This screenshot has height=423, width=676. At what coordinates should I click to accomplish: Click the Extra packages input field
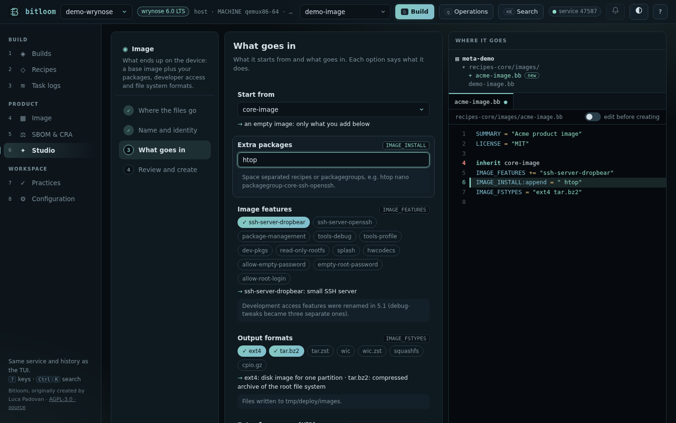(x=333, y=160)
